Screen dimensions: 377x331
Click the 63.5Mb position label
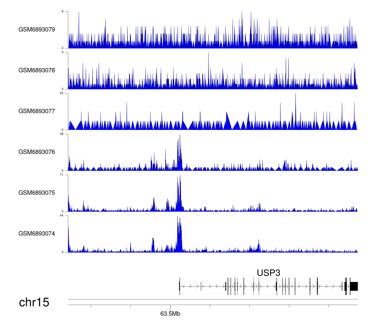[170, 314]
